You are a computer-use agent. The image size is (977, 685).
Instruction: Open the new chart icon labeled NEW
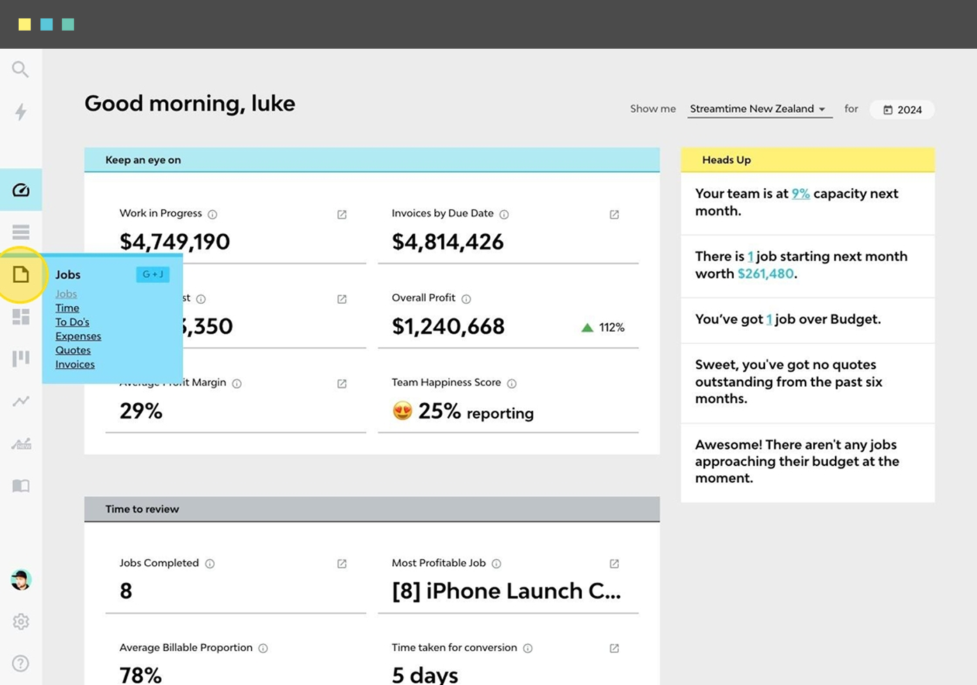pos(20,443)
